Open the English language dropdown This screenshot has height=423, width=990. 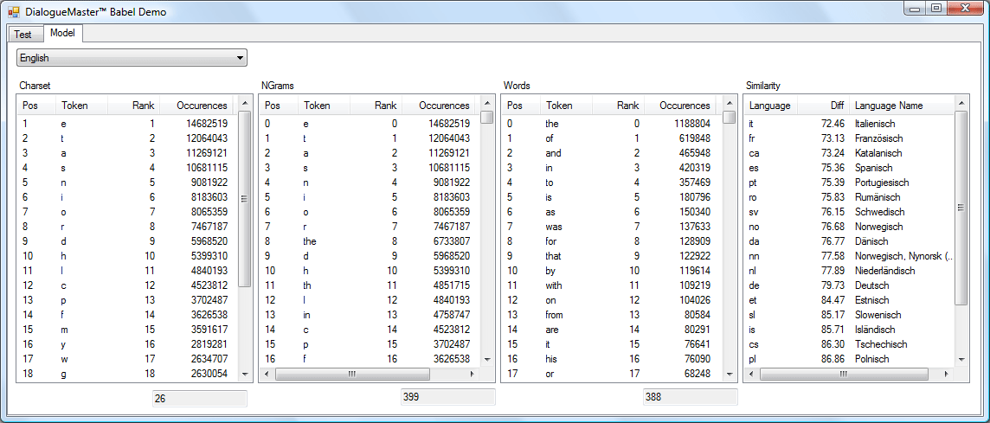(132, 58)
